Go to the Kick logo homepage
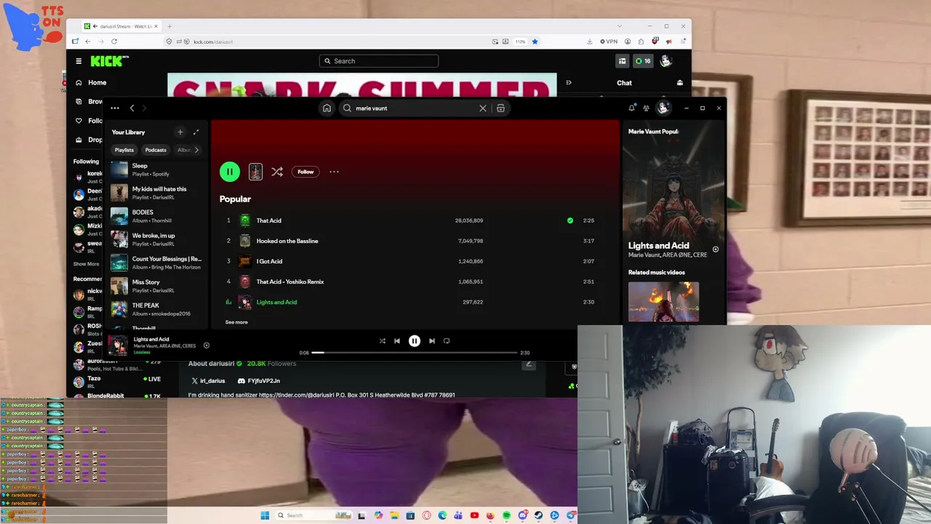 point(109,61)
